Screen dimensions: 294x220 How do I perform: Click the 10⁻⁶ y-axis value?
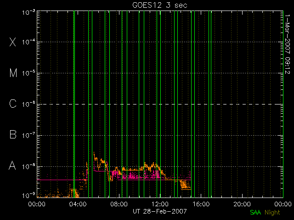(x=28, y=104)
